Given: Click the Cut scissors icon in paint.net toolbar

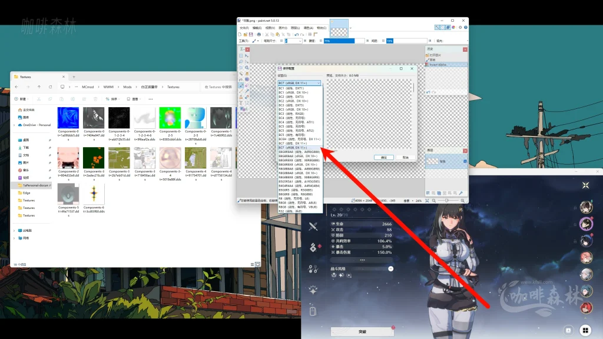Looking at the screenshot, I should [267, 34].
